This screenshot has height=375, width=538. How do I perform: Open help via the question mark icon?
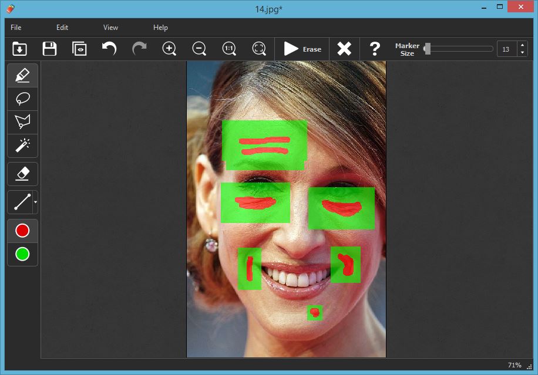375,49
